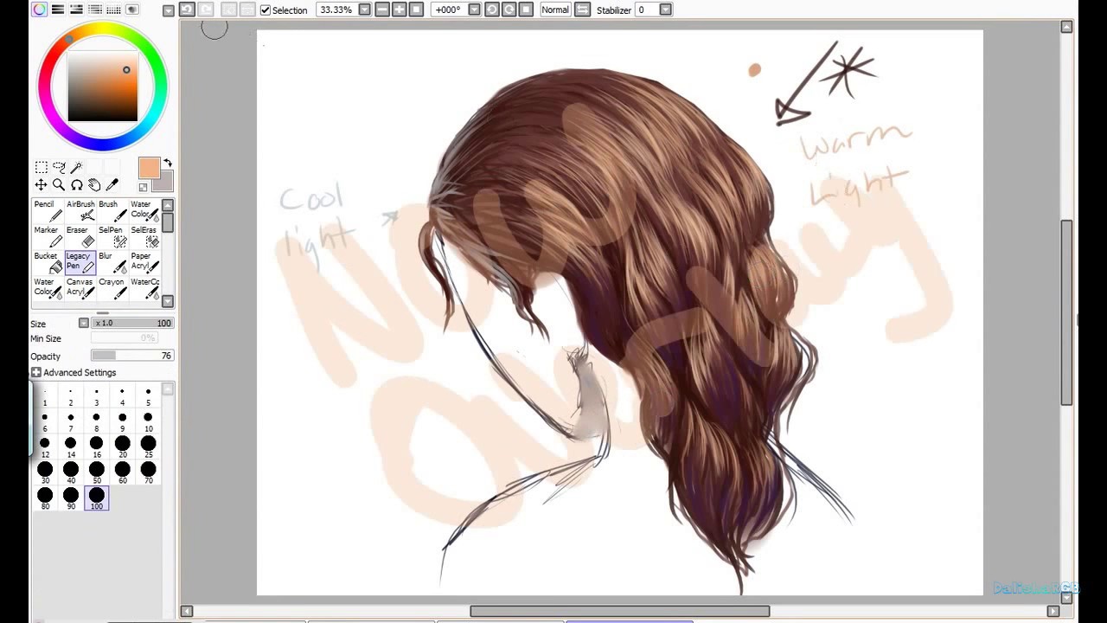Select the Bucket fill tool
Image resolution: width=1107 pixels, height=623 pixels.
[45, 261]
